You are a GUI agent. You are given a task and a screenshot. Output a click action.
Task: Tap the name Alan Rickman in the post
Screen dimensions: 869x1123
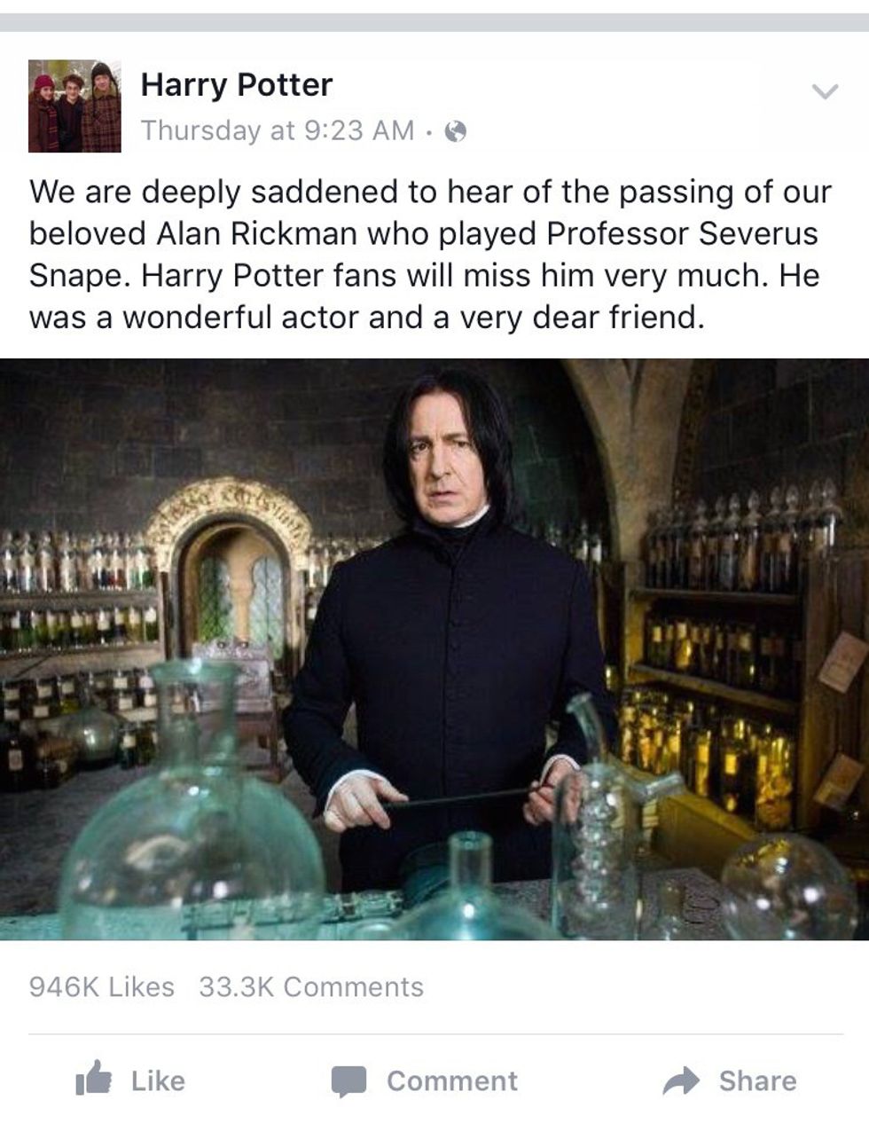tap(257, 233)
